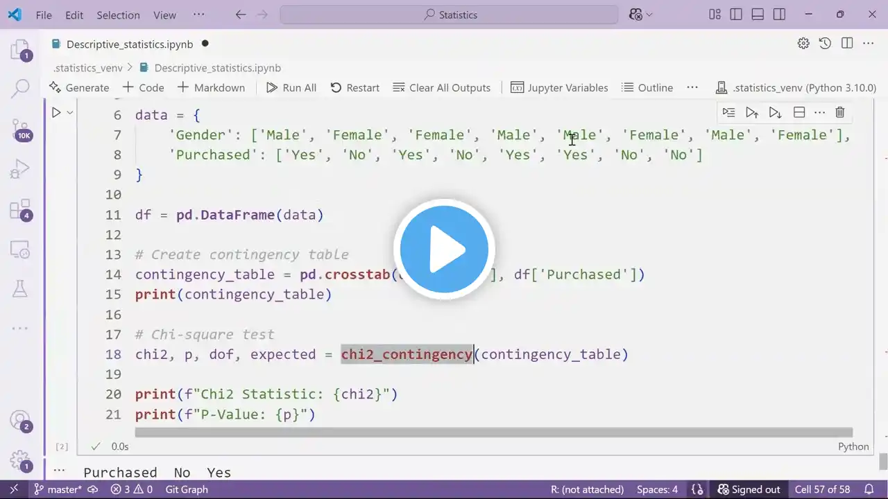This screenshot has height=499, width=888.
Task: Open the File menu
Action: pyautogui.click(x=44, y=15)
